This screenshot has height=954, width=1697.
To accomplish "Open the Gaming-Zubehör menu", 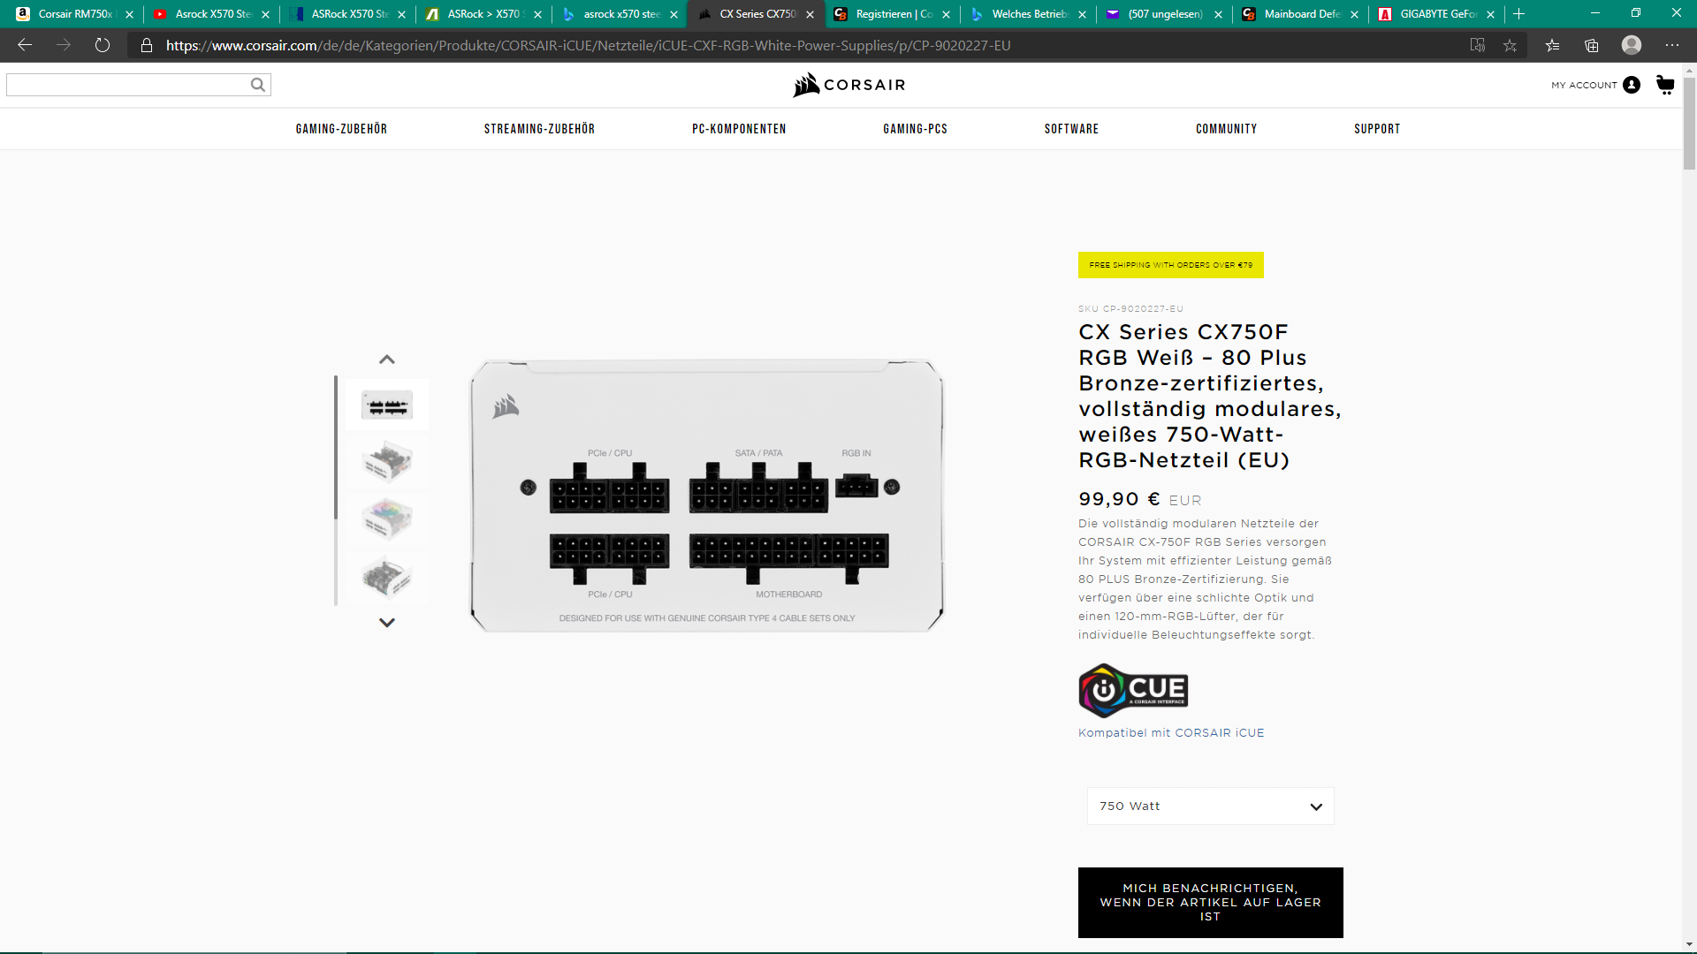I will tap(341, 129).
